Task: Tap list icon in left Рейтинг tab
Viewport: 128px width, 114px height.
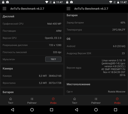Action: tap(32, 99)
